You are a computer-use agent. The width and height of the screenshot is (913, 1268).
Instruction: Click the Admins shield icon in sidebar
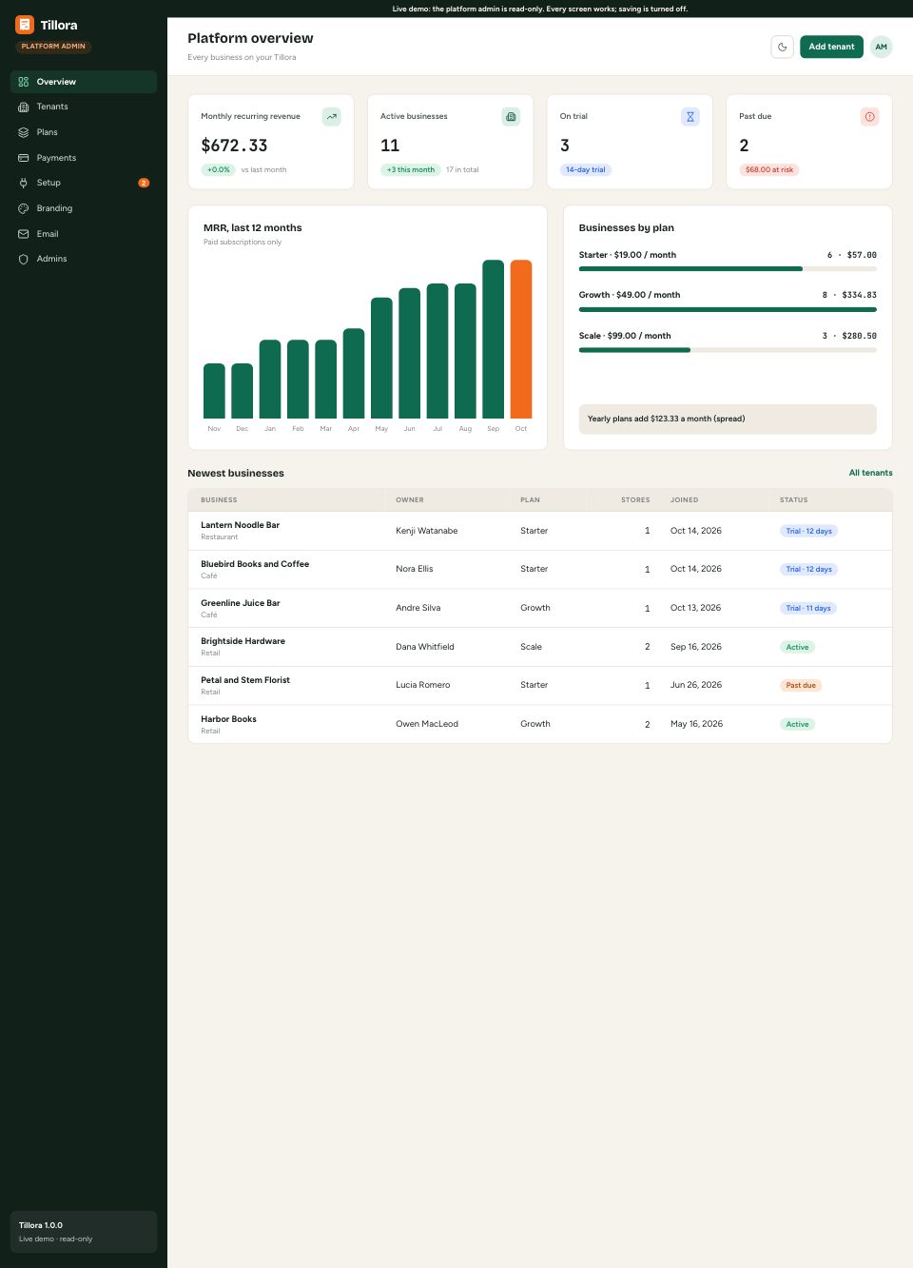coord(24,259)
